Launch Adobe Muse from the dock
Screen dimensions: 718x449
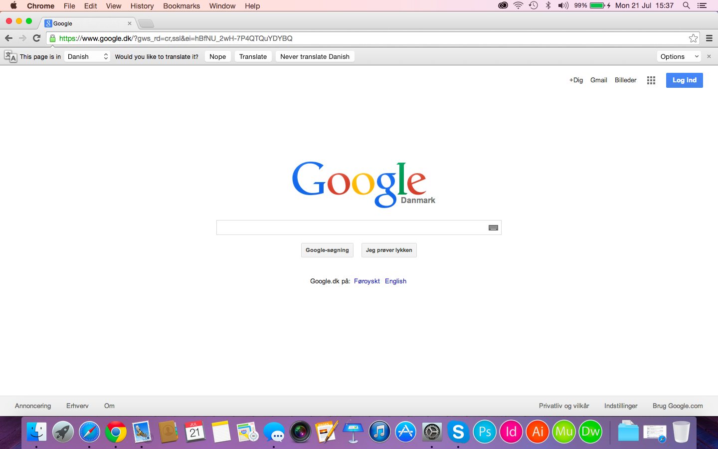pyautogui.click(x=564, y=432)
